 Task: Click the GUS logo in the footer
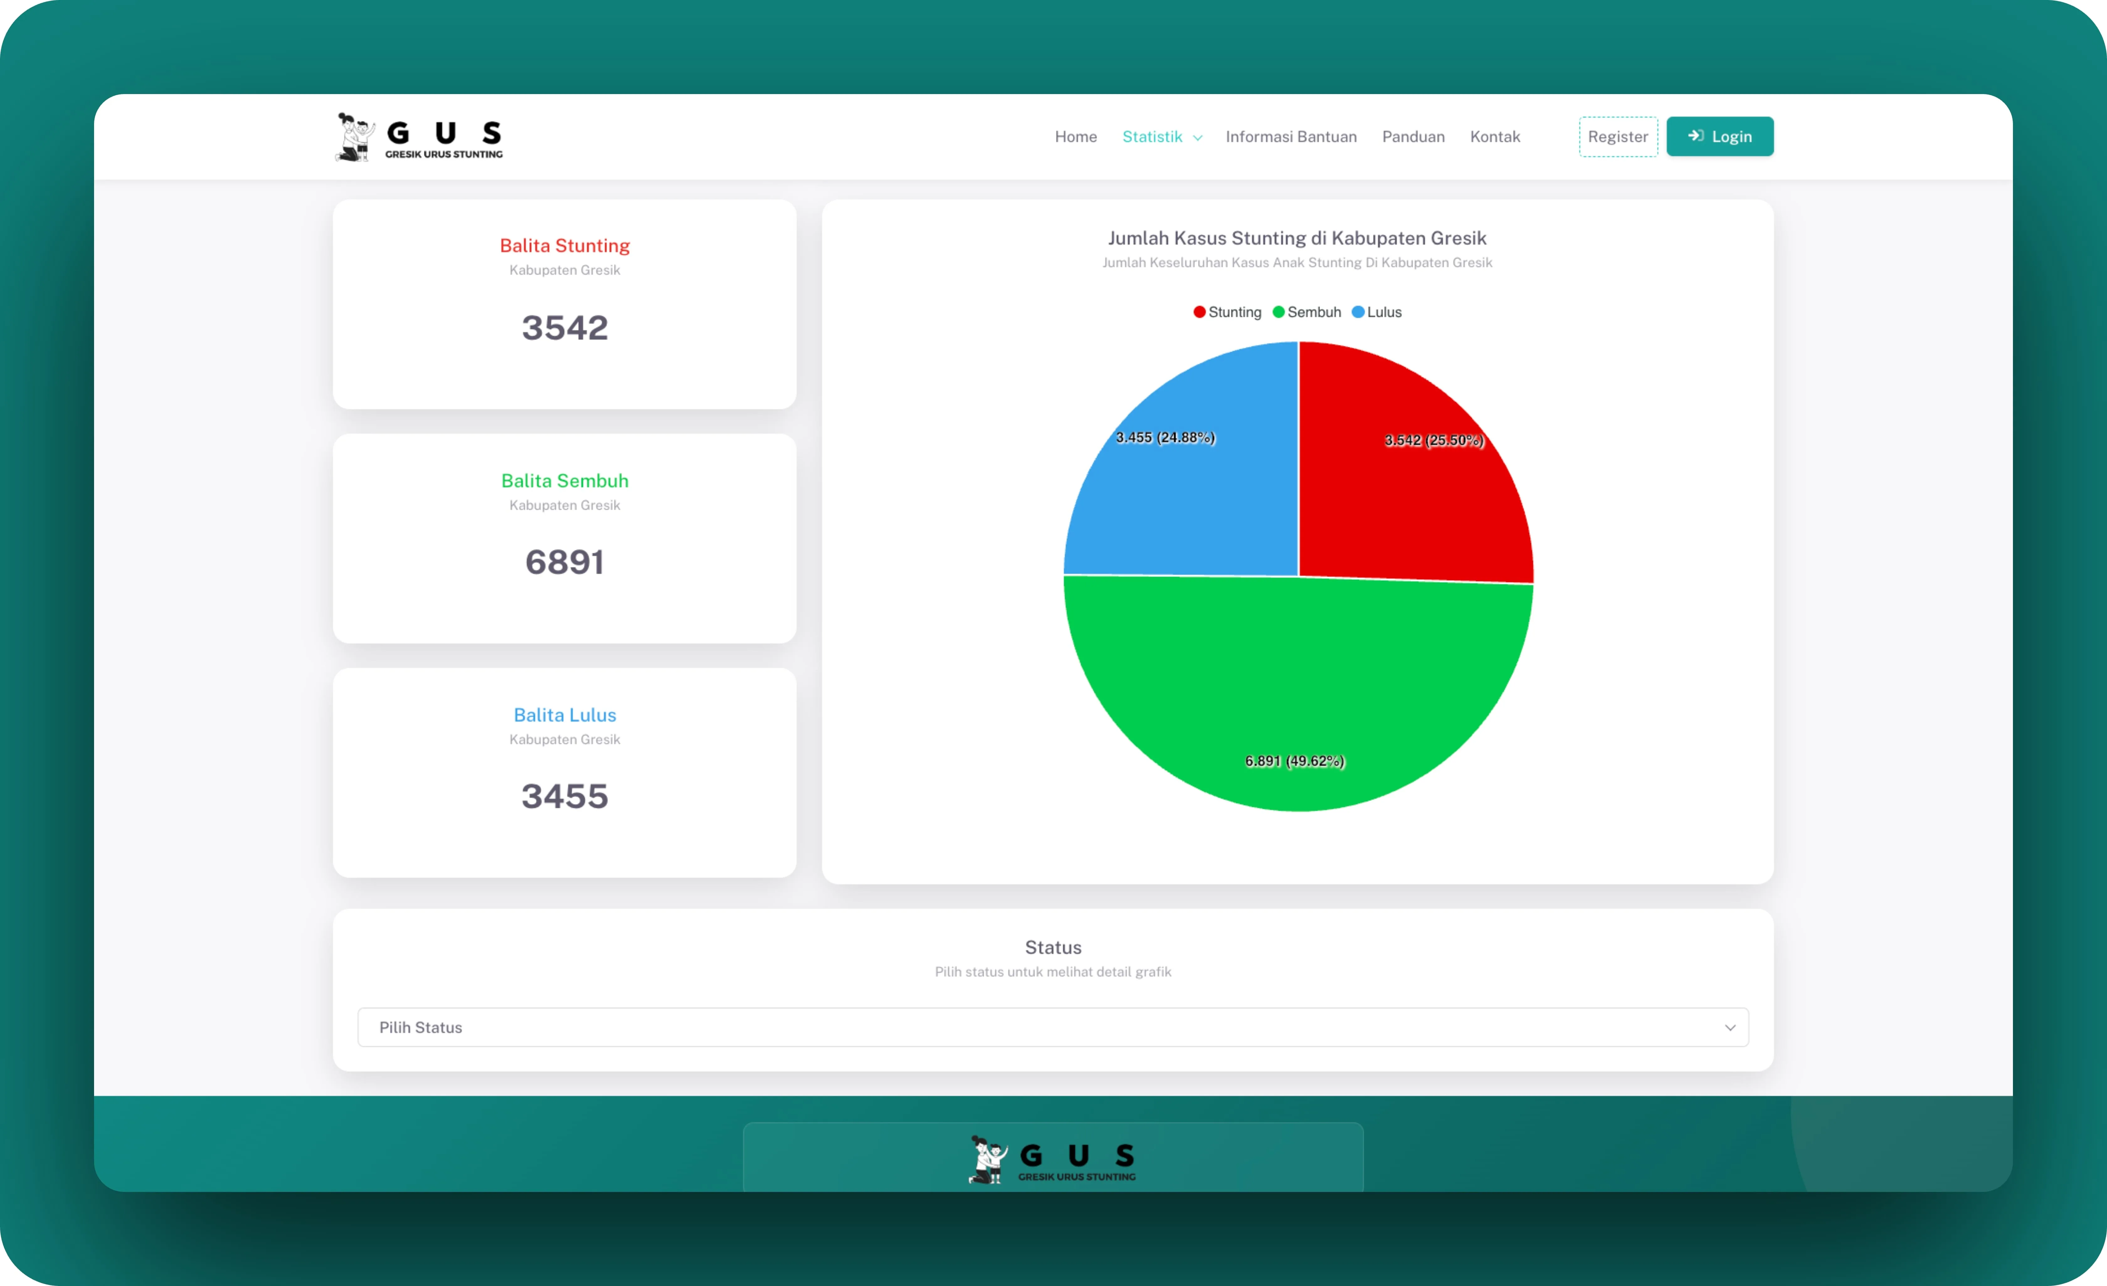1053,1159
